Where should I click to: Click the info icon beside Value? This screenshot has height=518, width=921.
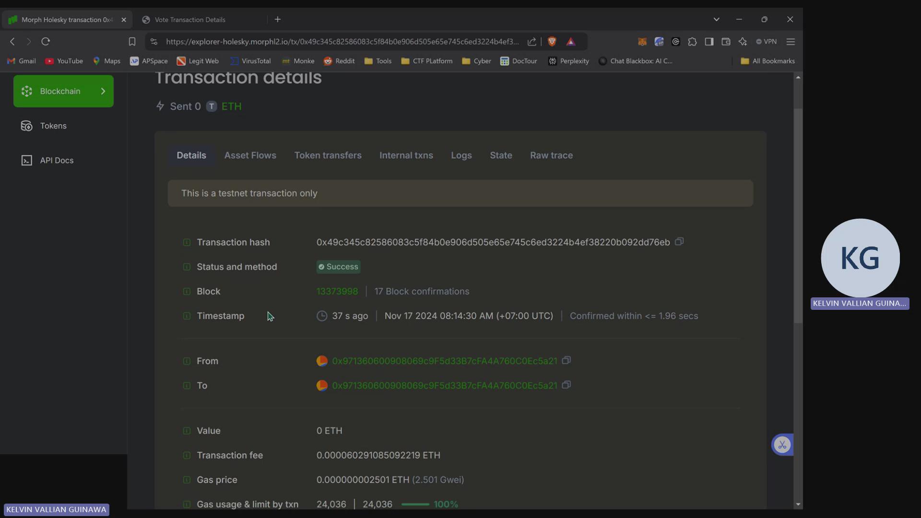click(x=187, y=431)
